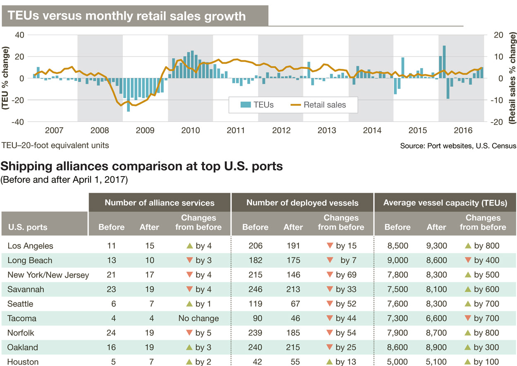Click the red down arrow beside Tacoma 'by 700'
The height and width of the screenshot is (366, 517).
click(468, 319)
